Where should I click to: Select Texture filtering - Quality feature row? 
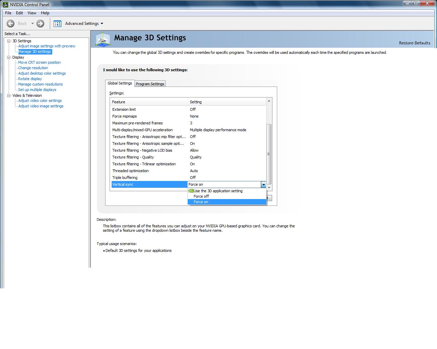pyautogui.click(x=188, y=157)
